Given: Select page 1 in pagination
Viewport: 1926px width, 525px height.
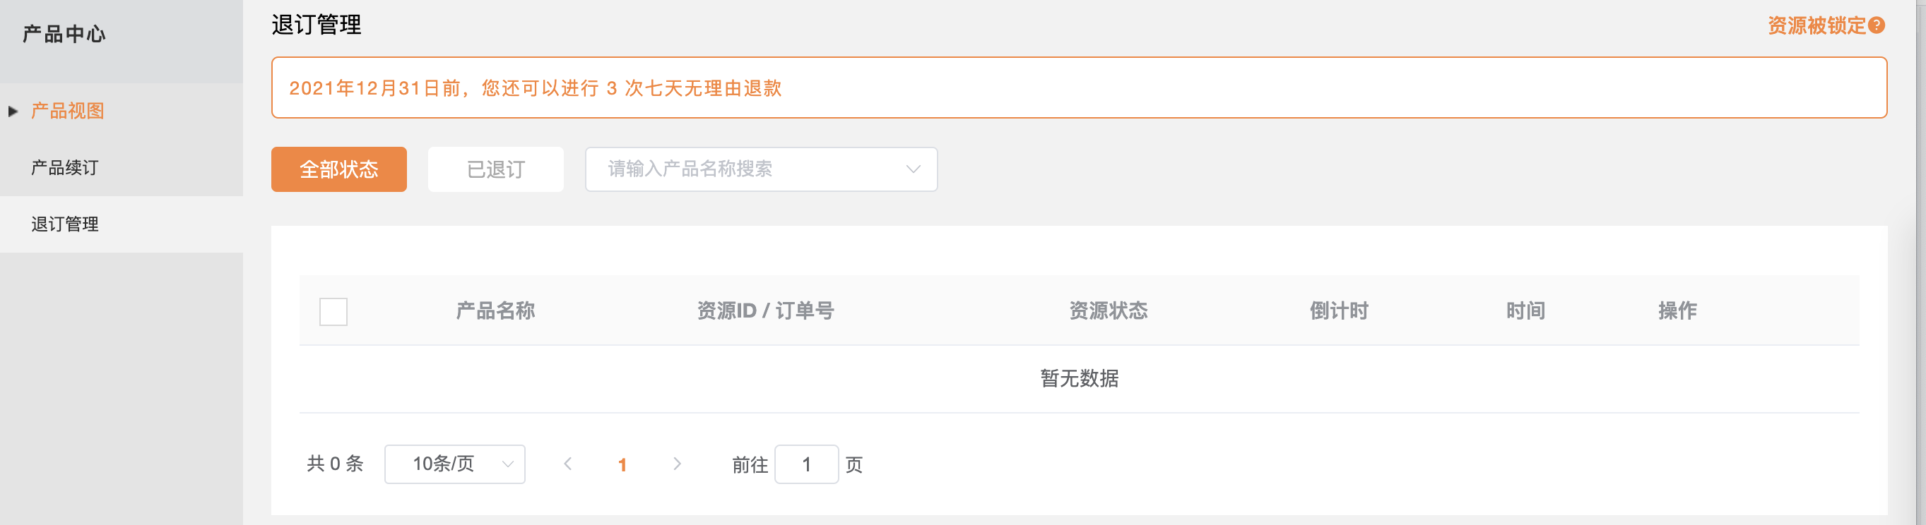Looking at the screenshot, I should pyautogui.click(x=622, y=464).
